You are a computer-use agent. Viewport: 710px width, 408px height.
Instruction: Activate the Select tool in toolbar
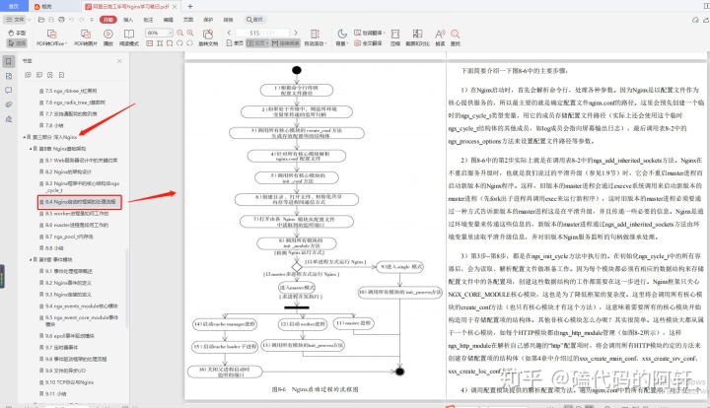(x=17, y=43)
